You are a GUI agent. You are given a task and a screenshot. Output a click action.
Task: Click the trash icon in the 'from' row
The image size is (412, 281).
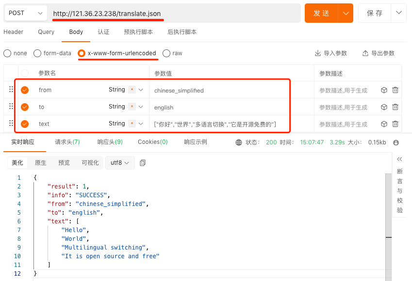[x=395, y=90]
